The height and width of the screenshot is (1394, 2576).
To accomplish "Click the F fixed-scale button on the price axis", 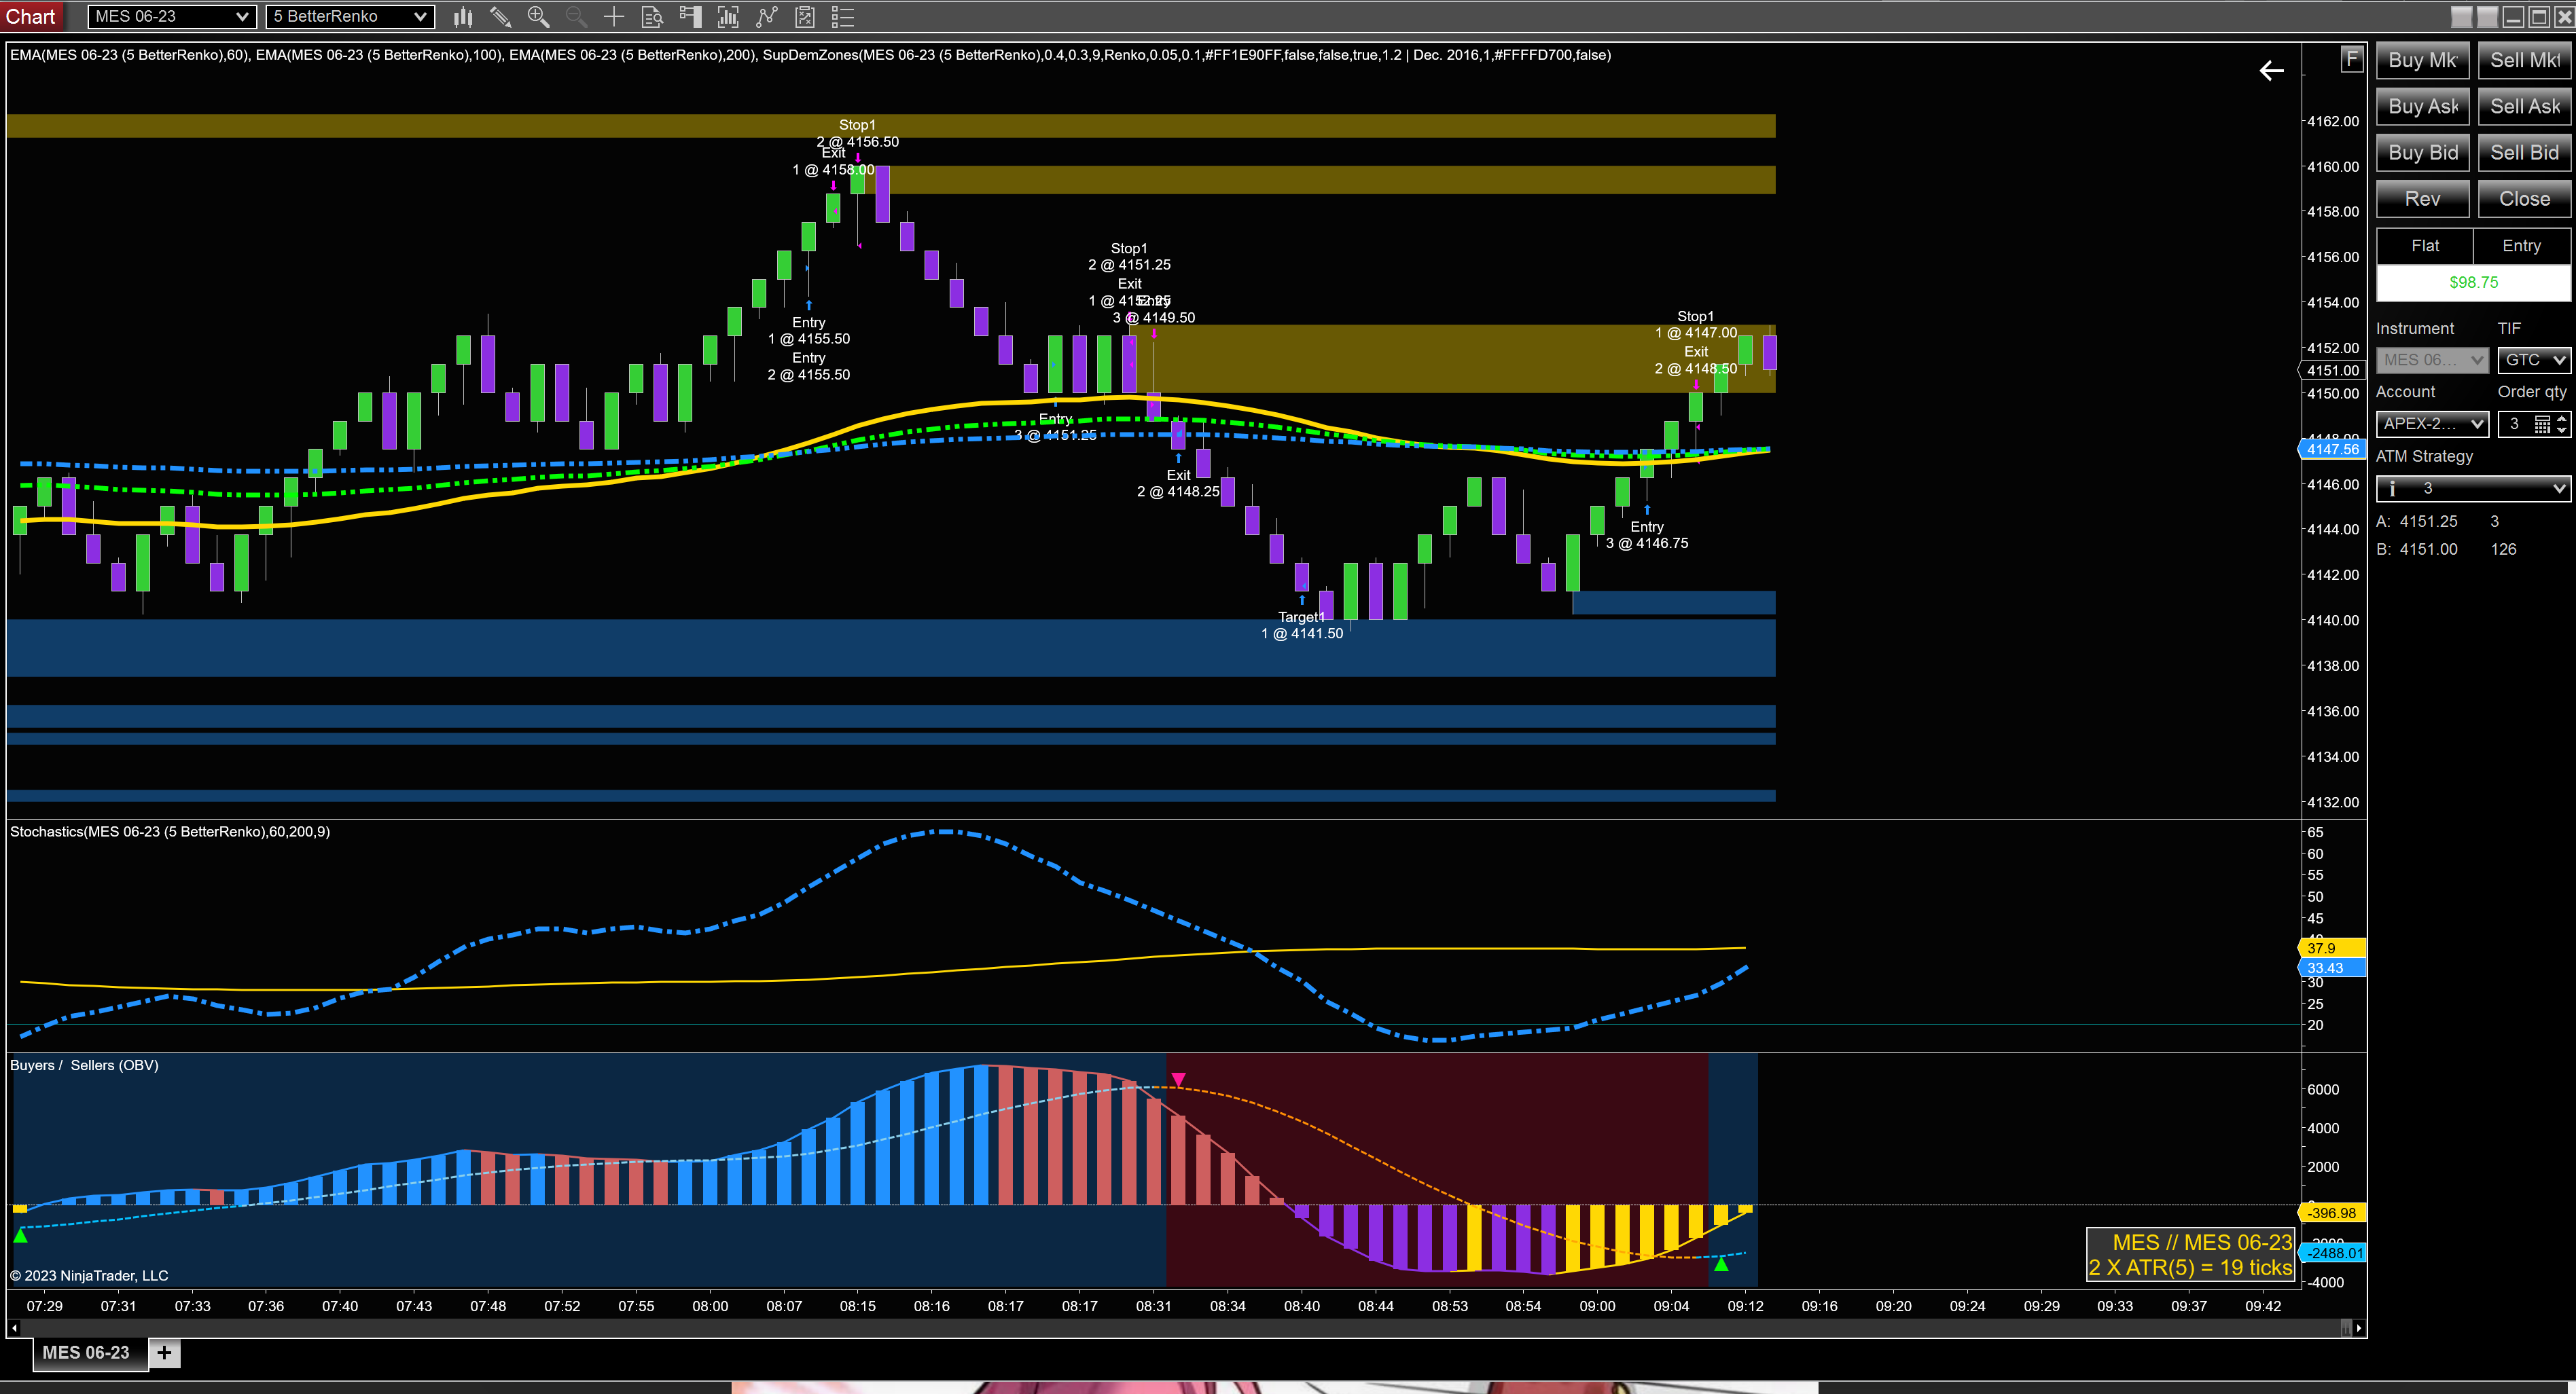I will coord(2352,59).
